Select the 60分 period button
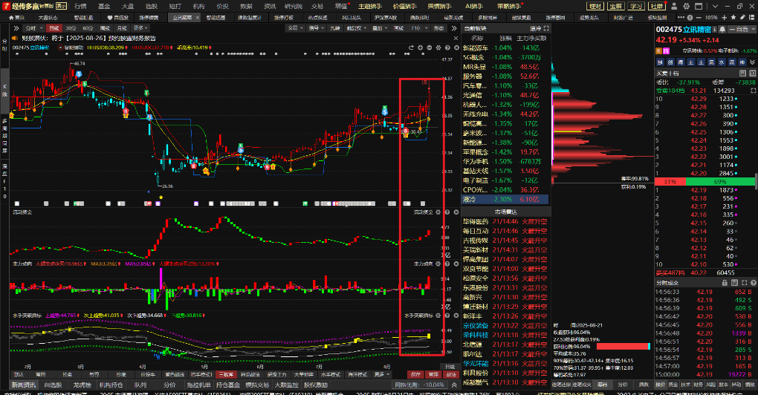 [x=88, y=28]
